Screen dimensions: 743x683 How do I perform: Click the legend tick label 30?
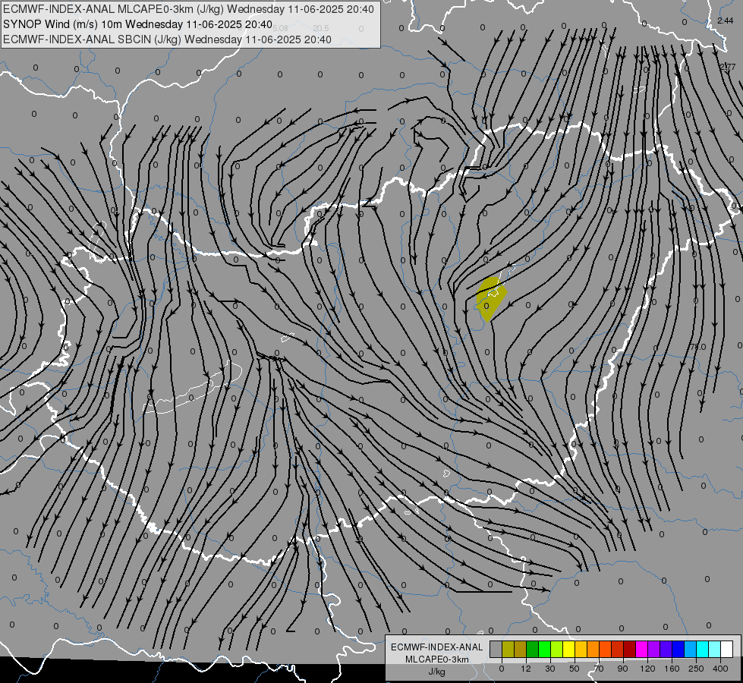pos(550,669)
